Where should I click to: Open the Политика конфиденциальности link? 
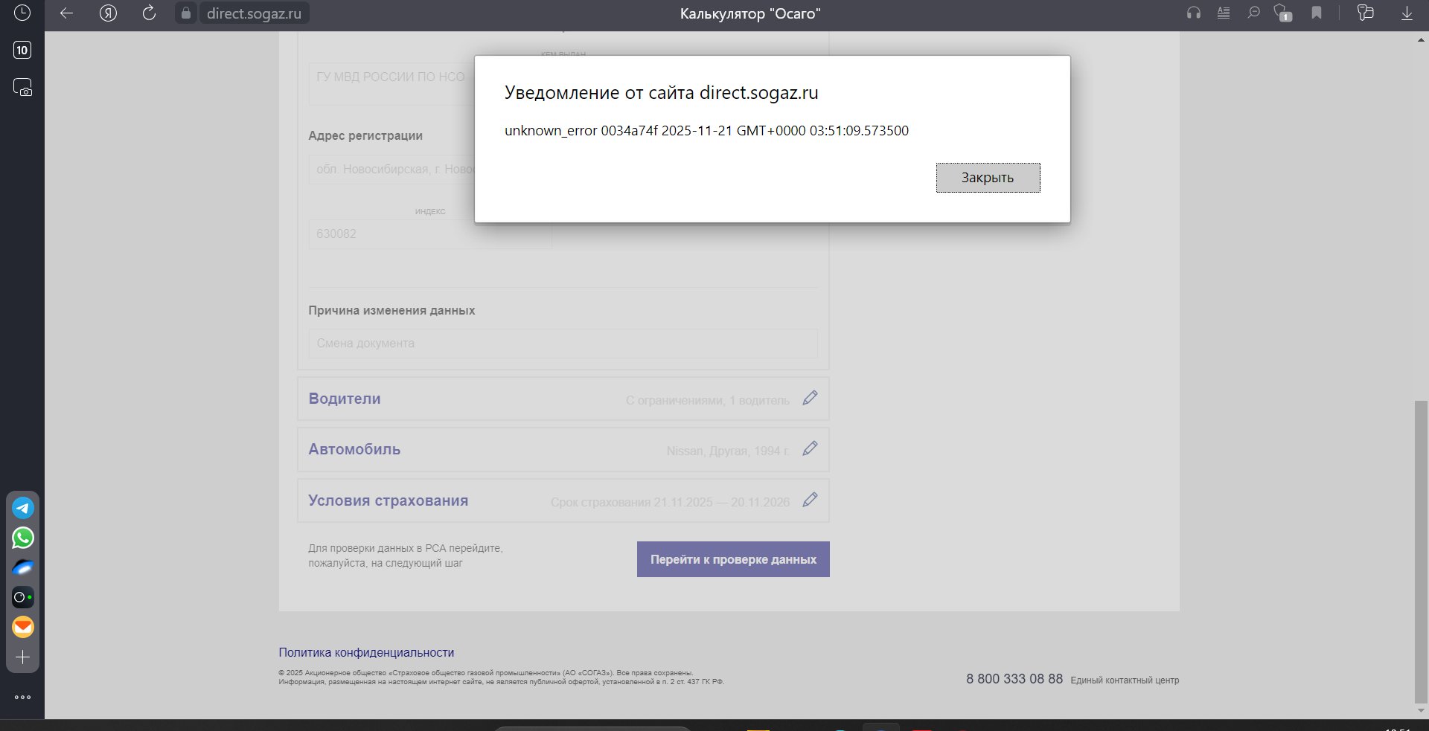pos(366,652)
